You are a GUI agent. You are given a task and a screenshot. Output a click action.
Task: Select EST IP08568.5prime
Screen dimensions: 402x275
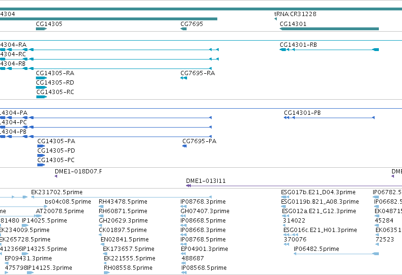[x=204, y=268]
